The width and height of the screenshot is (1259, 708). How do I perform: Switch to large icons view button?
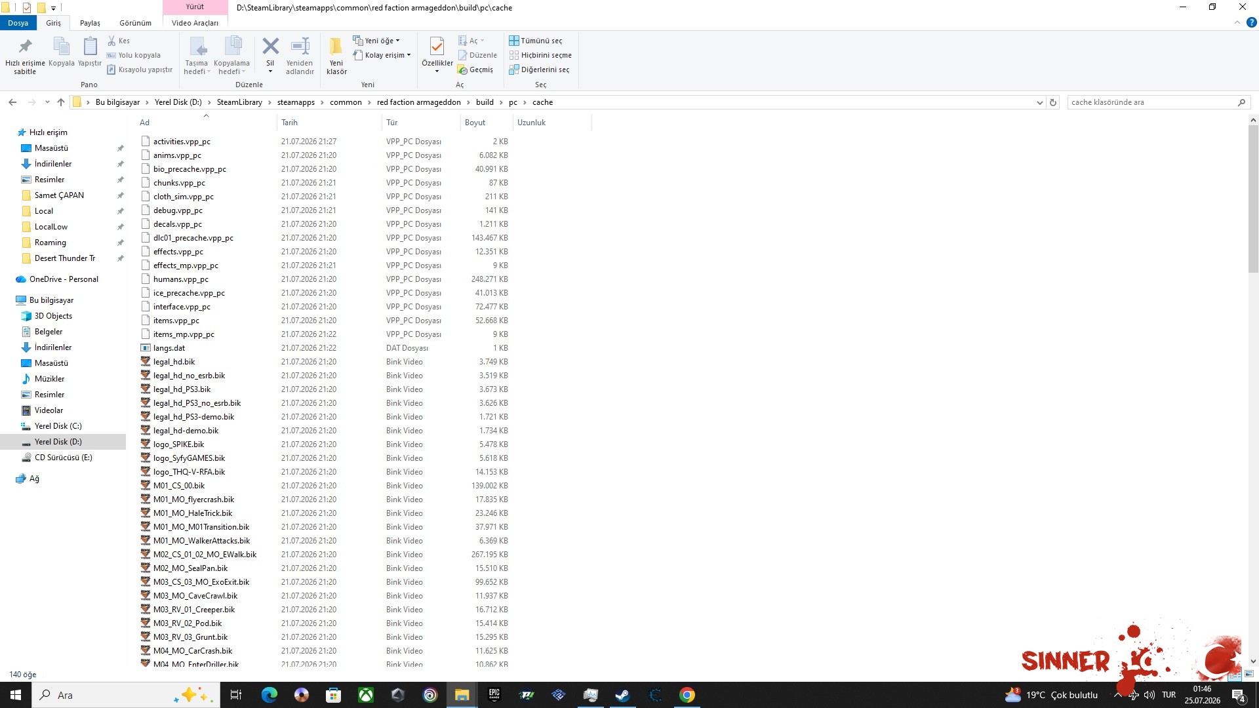point(1249,673)
